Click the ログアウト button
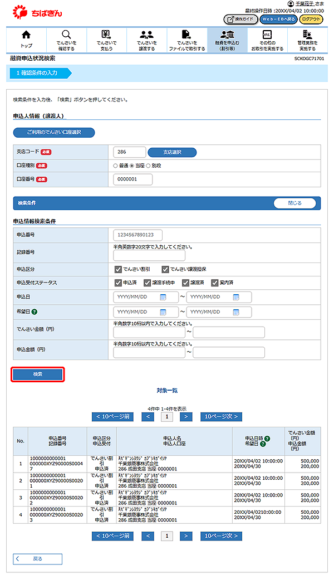The image size is (334, 579). pos(311,19)
